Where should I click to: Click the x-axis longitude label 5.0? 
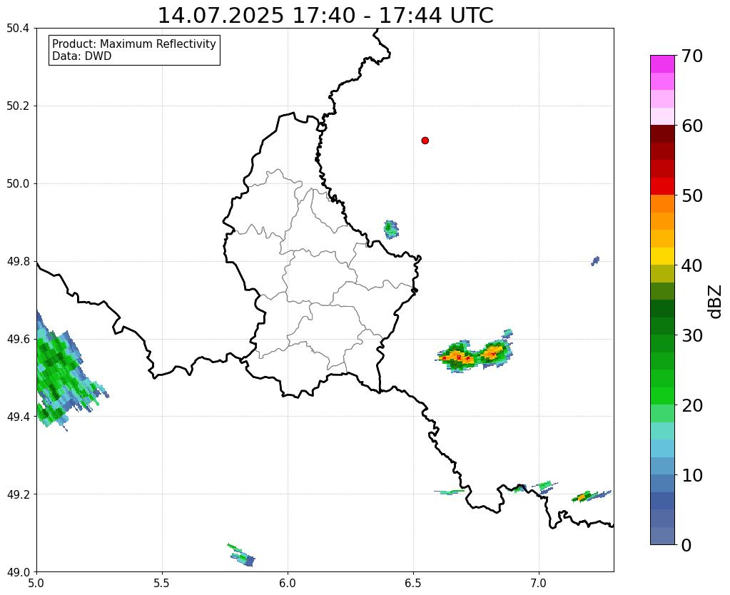point(36,584)
